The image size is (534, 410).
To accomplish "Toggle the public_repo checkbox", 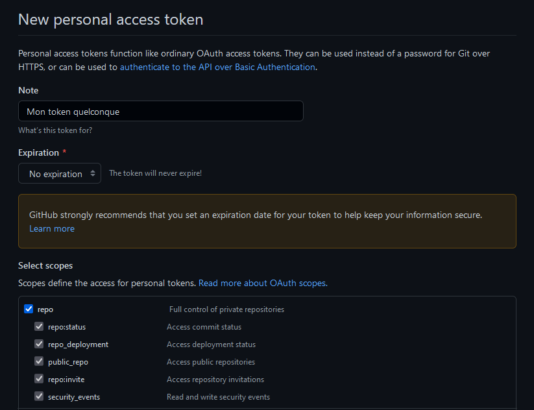I will (39, 362).
